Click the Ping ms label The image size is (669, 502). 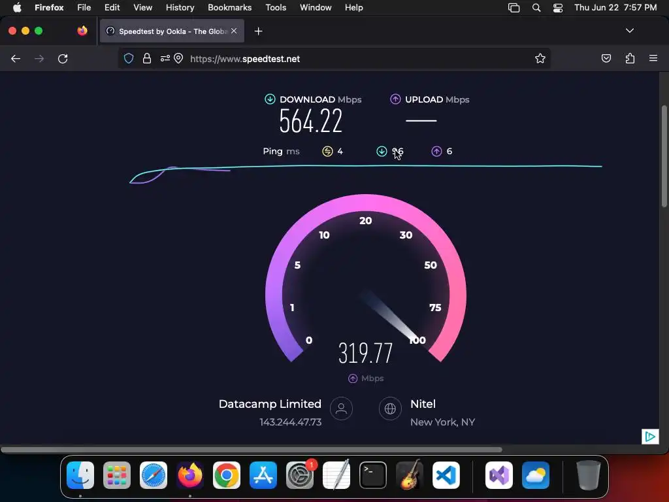pyautogui.click(x=281, y=151)
